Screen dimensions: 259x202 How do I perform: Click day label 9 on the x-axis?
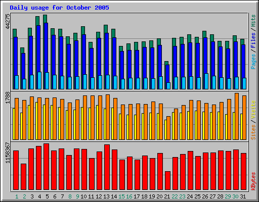[77, 196]
